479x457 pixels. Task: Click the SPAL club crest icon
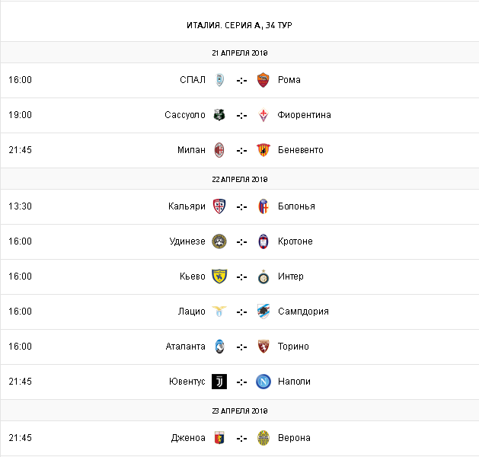[x=219, y=80]
